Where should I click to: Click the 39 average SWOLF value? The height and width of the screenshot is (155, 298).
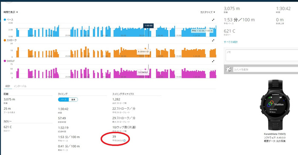[x=114, y=137]
